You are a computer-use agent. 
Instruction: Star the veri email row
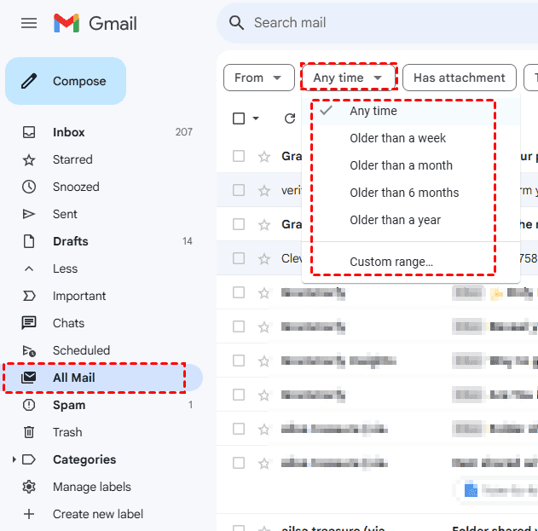[x=264, y=190]
